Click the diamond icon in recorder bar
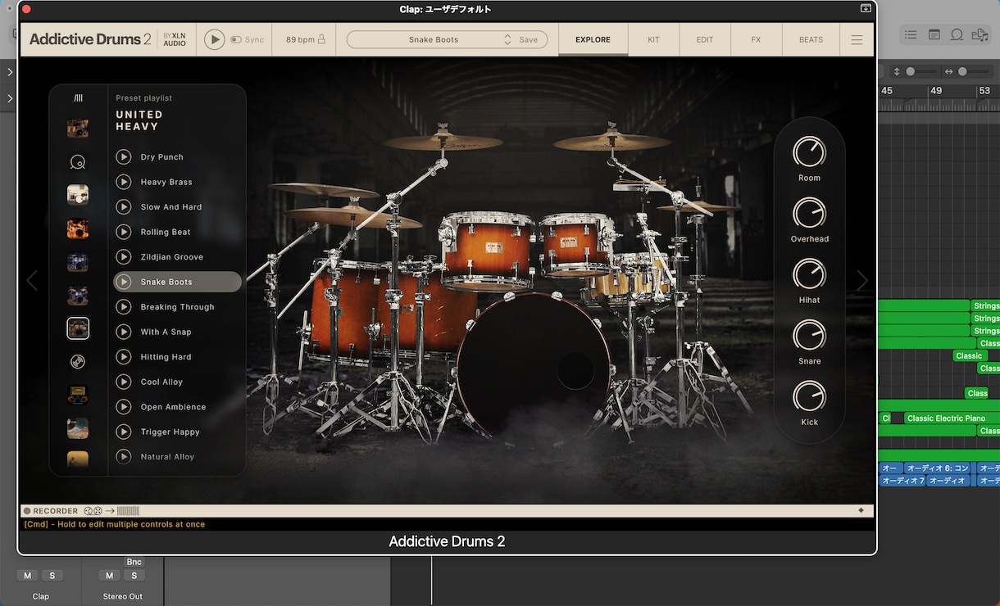This screenshot has width=1000, height=606. (861, 510)
